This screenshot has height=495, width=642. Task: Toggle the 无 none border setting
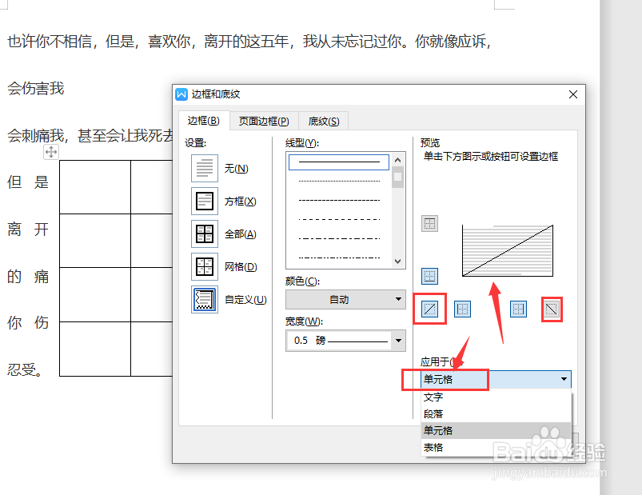click(x=204, y=168)
